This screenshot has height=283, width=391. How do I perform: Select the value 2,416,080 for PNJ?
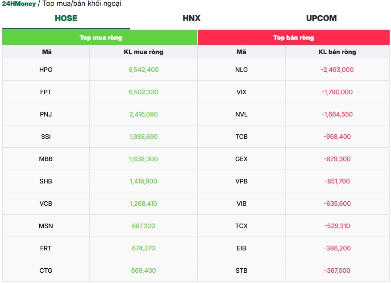(x=143, y=114)
